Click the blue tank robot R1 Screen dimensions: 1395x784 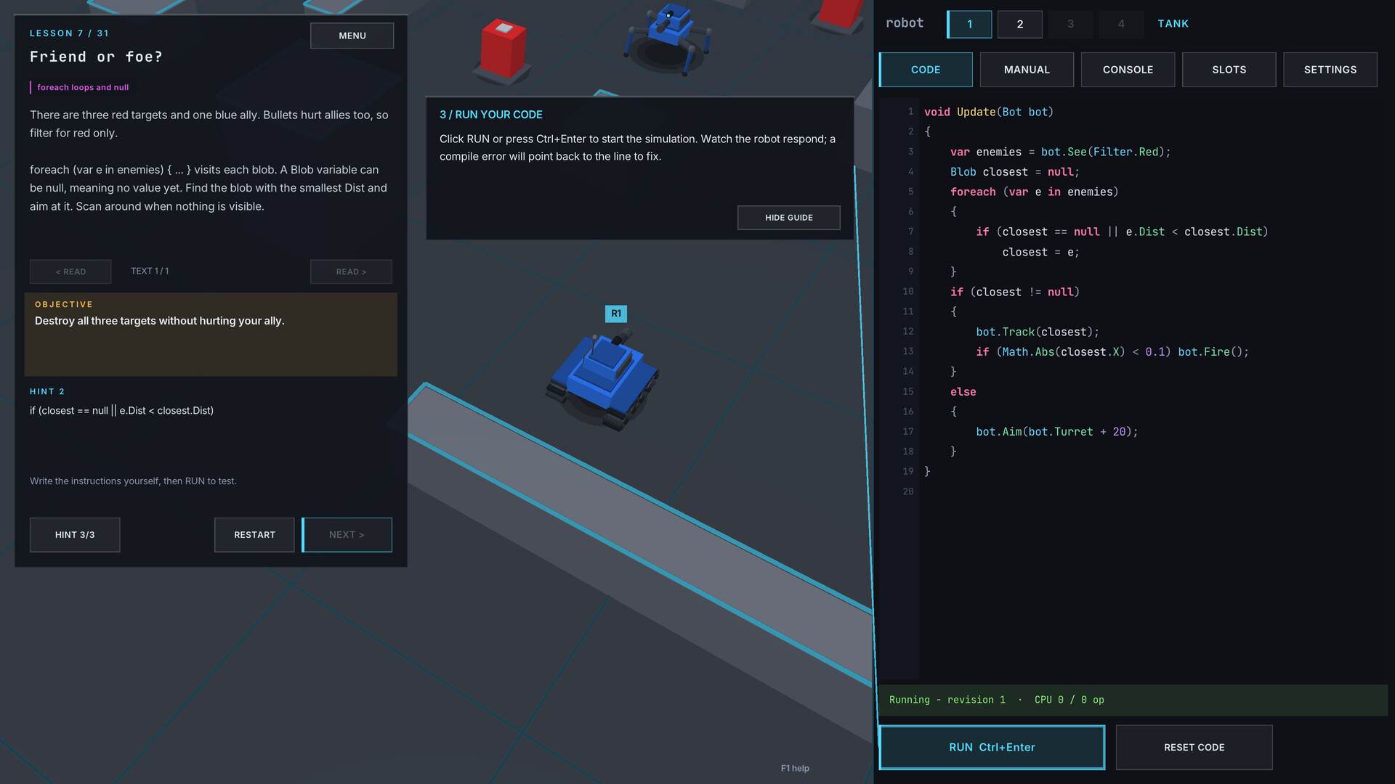coord(603,379)
